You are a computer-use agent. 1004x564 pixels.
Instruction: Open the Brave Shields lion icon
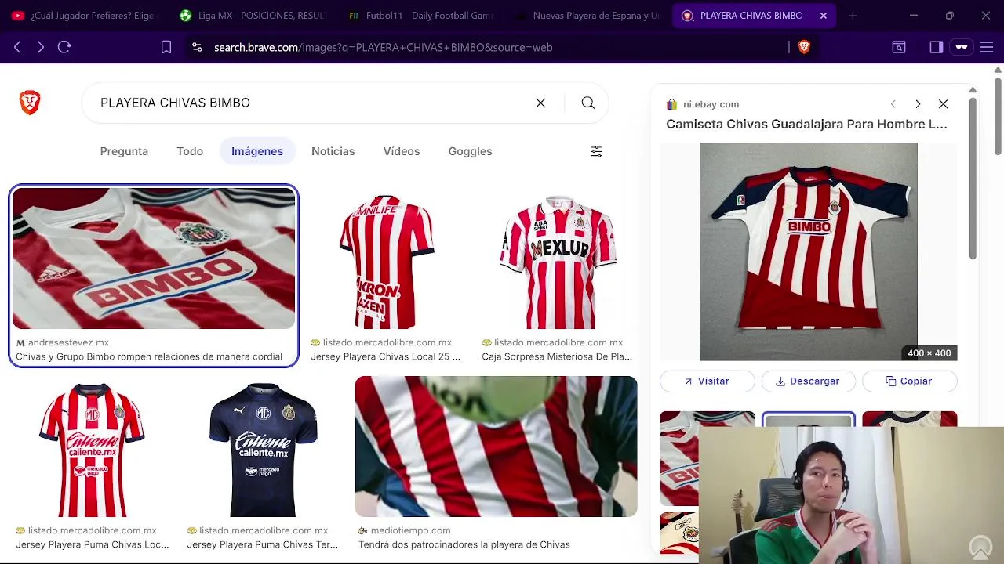point(804,47)
